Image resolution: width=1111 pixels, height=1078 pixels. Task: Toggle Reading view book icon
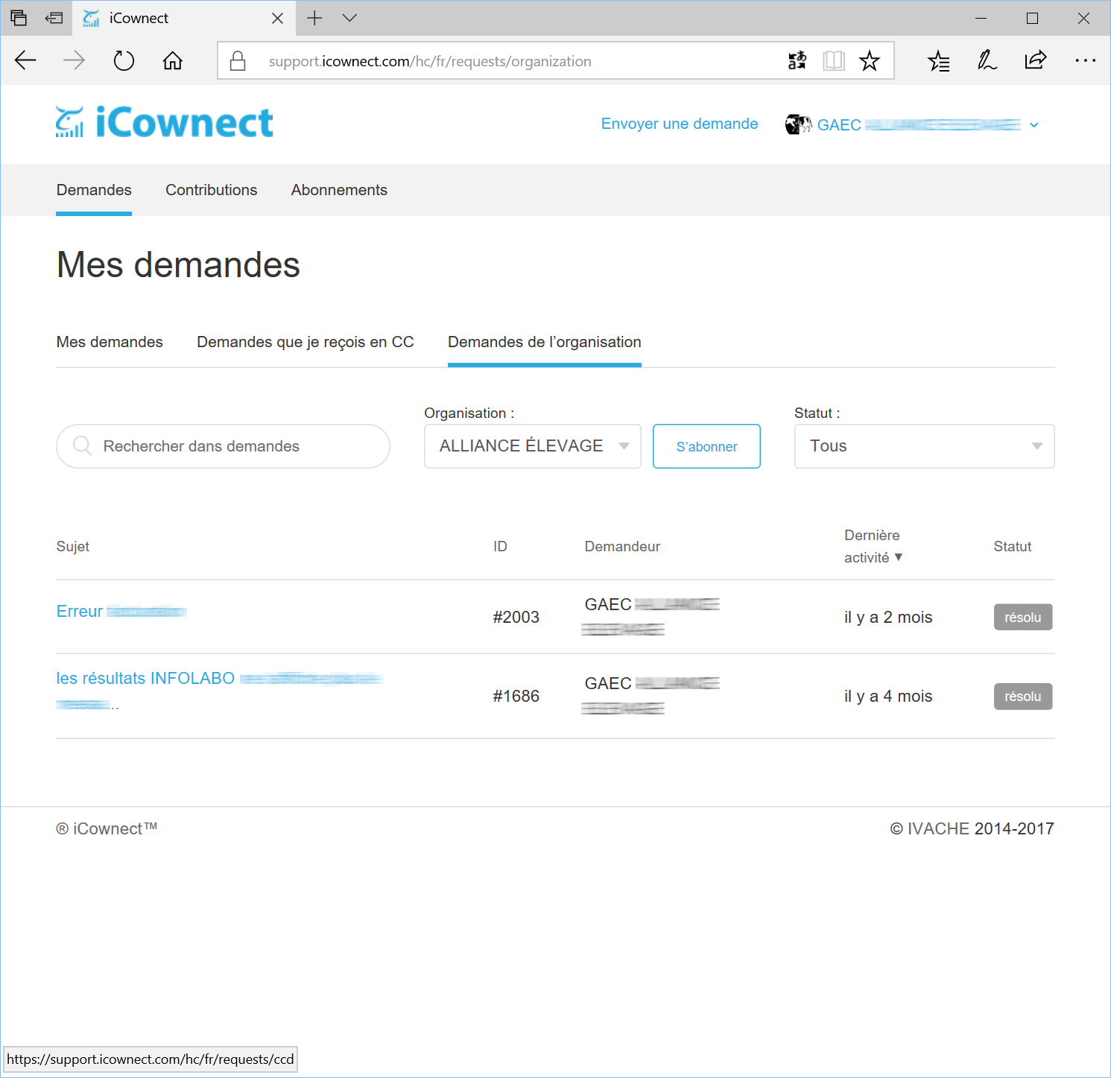click(x=834, y=60)
